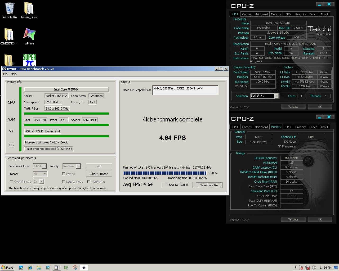
Task: Click the Intel Core i5 3570K field in HWBOT
Action: coord(66,89)
